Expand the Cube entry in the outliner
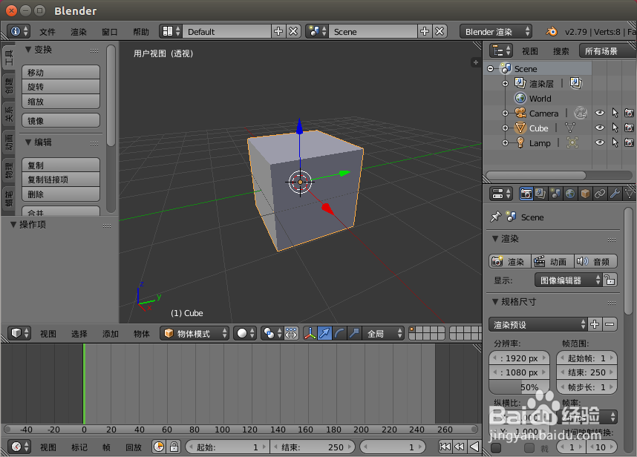 tap(504, 128)
